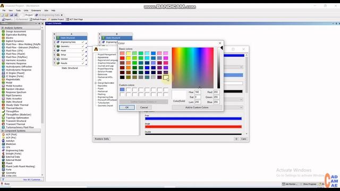The width and height of the screenshot is (340, 191).
Task: Open the Units menu
Action: click(x=26, y=11)
